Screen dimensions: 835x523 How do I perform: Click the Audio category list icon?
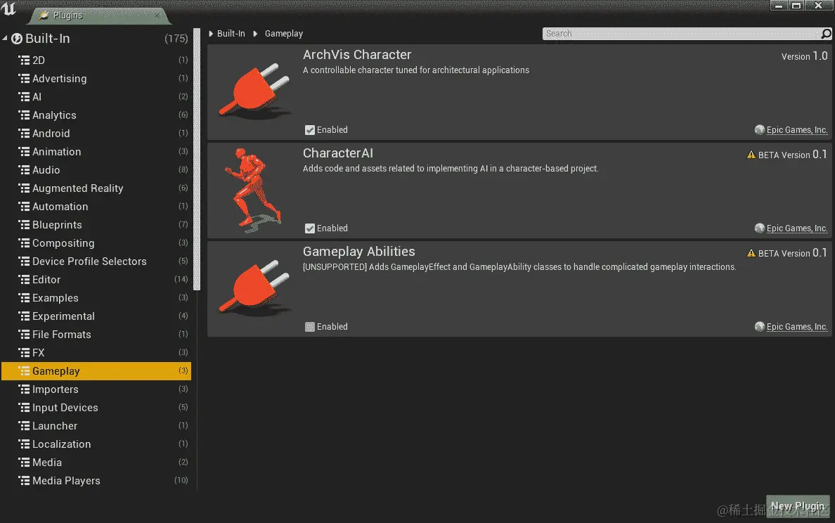click(x=24, y=170)
